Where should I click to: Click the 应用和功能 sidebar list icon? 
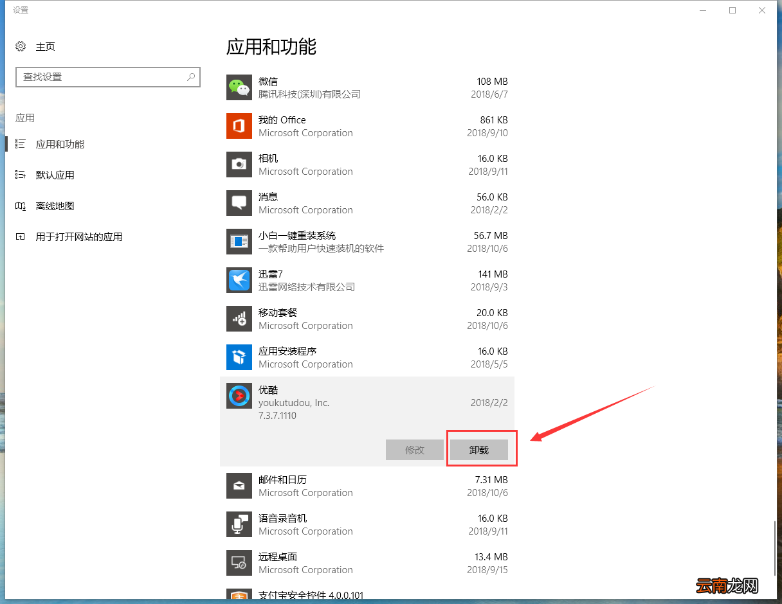tap(21, 144)
